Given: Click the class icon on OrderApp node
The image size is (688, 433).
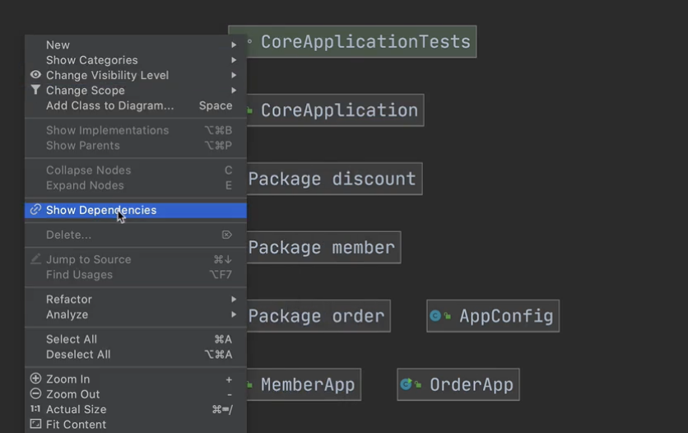Looking at the screenshot, I should (406, 384).
